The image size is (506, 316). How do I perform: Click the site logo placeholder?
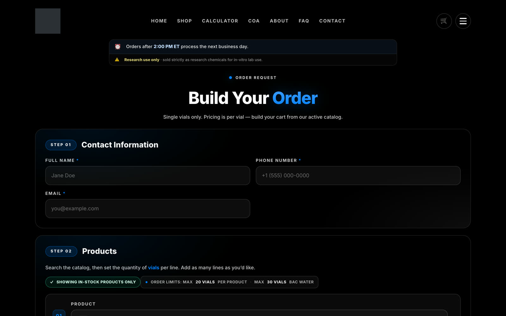48,21
